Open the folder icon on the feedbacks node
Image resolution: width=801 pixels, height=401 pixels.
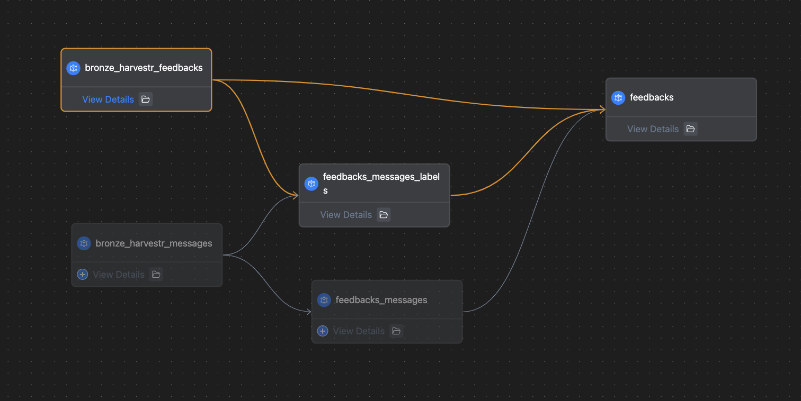click(690, 129)
